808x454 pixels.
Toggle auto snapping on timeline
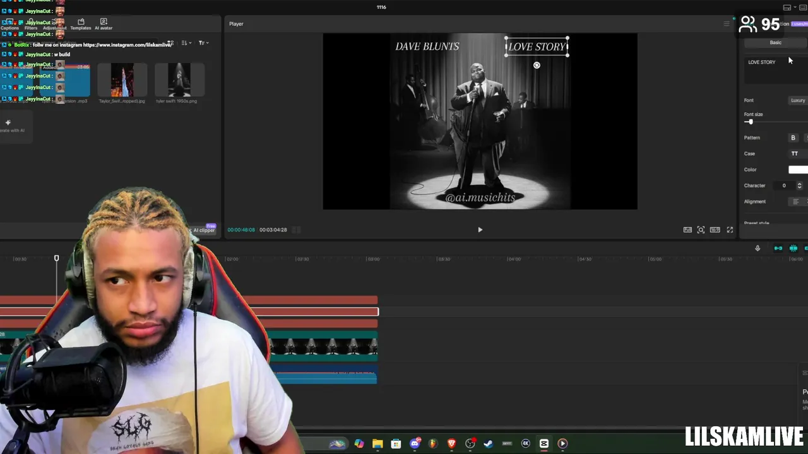point(793,248)
